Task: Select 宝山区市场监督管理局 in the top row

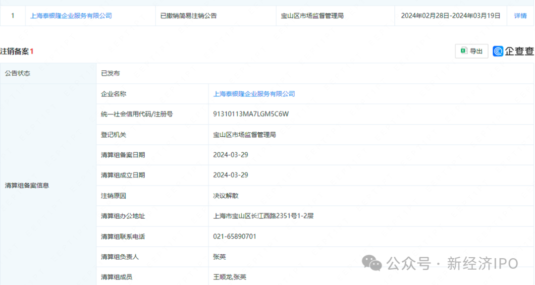Action: (312, 16)
